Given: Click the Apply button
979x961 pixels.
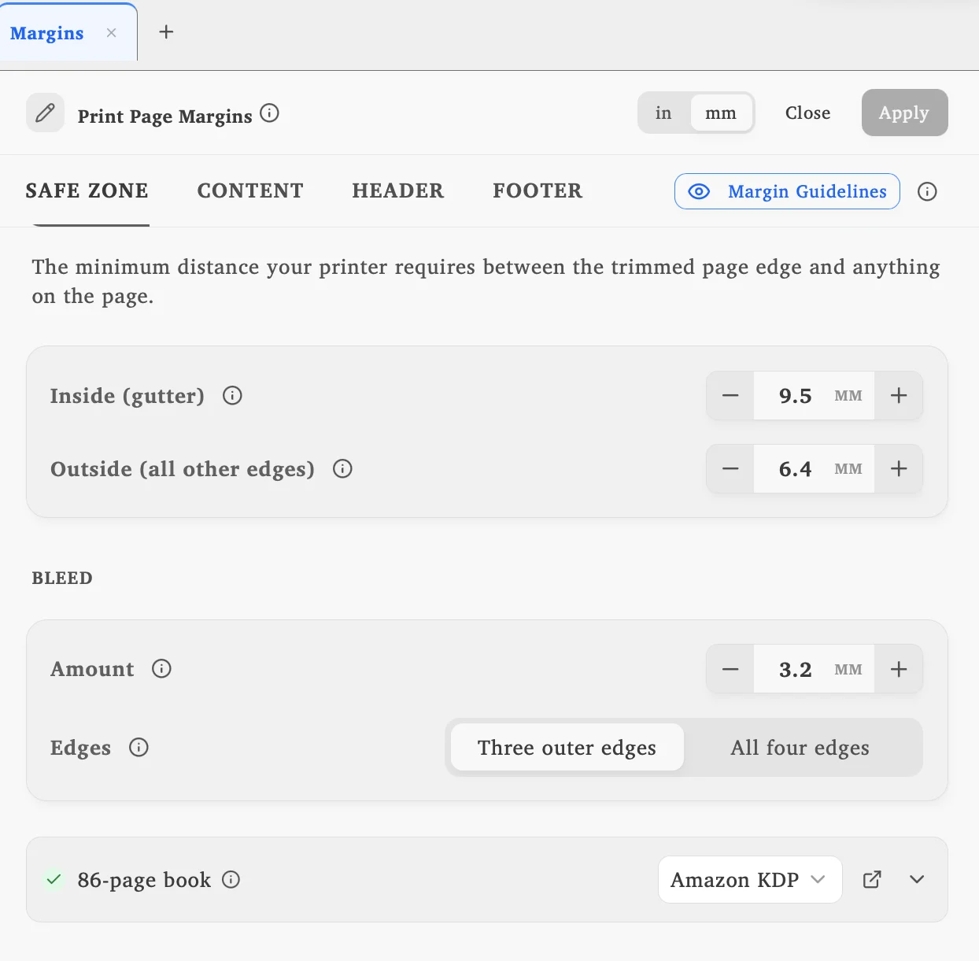Looking at the screenshot, I should point(904,113).
